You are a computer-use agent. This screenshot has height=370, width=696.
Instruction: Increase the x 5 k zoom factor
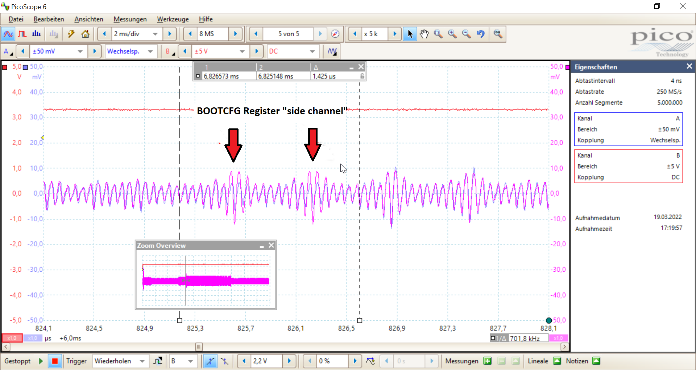coord(395,34)
